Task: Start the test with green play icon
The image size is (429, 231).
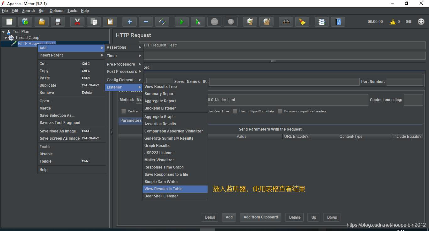Action: 182,22
